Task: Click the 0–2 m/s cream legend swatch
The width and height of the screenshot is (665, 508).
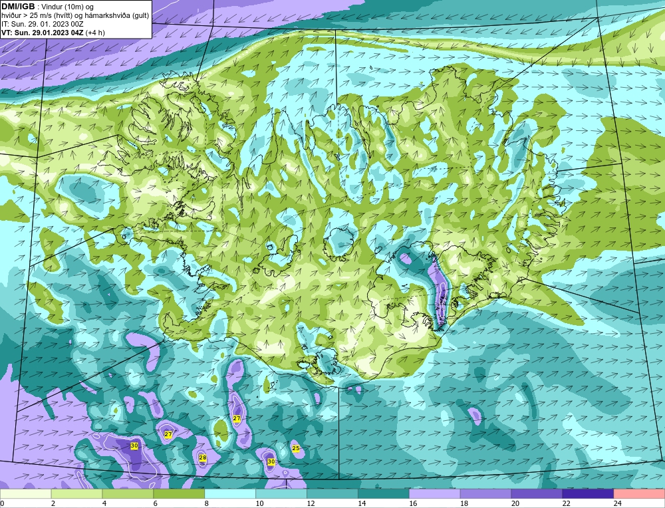Action: (x=26, y=494)
